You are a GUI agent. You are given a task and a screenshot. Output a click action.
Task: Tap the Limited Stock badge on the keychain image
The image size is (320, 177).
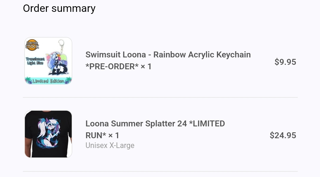(x=32, y=45)
